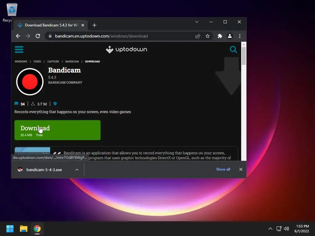Screen dimensions: 315x236
Task: Close the Download Bandicam tab
Action: pos(83,25)
